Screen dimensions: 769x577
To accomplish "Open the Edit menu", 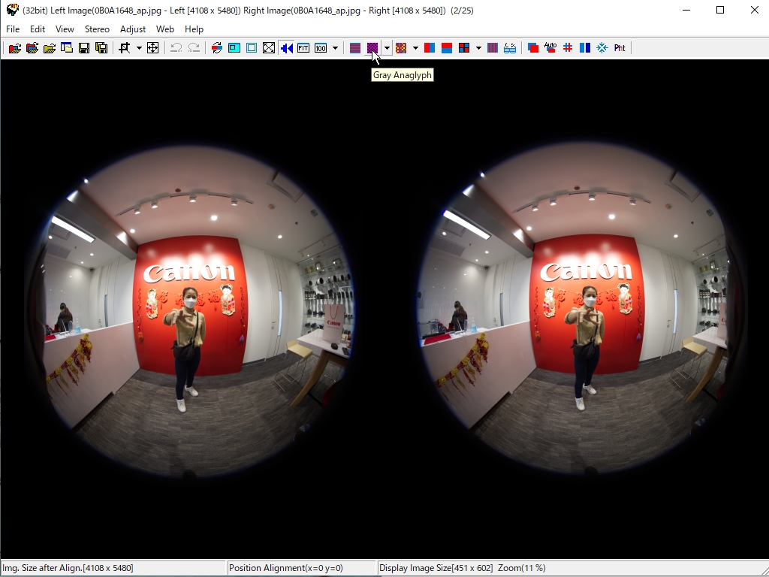I will (38, 29).
